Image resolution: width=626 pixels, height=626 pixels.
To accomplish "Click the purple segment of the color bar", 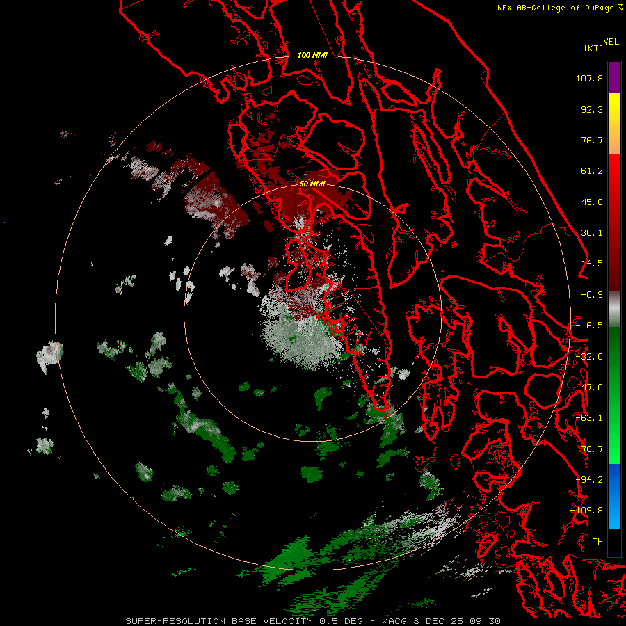I will coord(614,77).
